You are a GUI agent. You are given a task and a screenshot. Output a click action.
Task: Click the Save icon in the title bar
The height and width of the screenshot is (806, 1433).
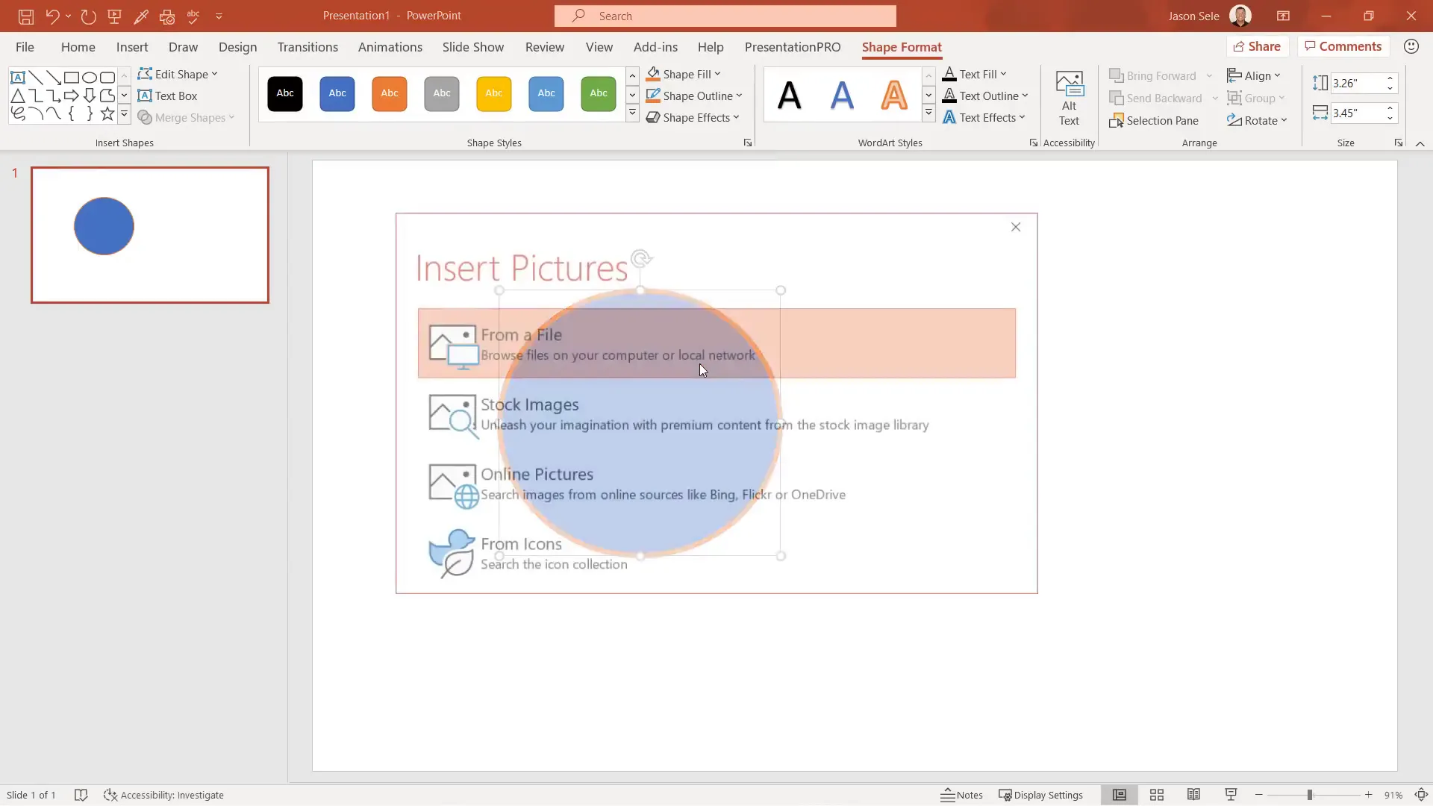(x=26, y=16)
